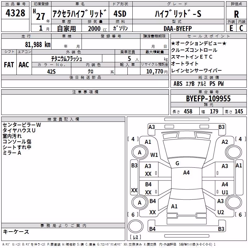Click the rear-left wheel circle marked A
Viewport: 248px width, 248px height.
140,202
